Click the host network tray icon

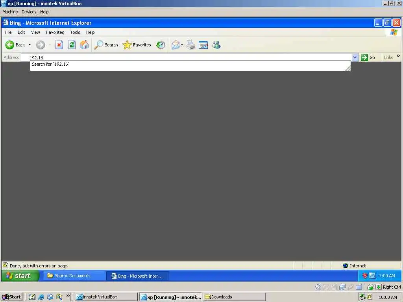pyautogui.click(x=362, y=297)
